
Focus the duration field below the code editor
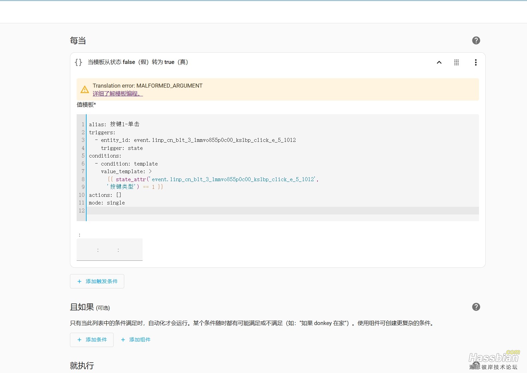[x=109, y=250]
